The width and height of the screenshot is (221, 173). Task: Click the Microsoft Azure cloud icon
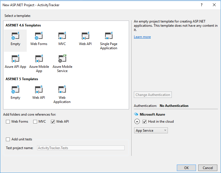click(x=136, y=114)
